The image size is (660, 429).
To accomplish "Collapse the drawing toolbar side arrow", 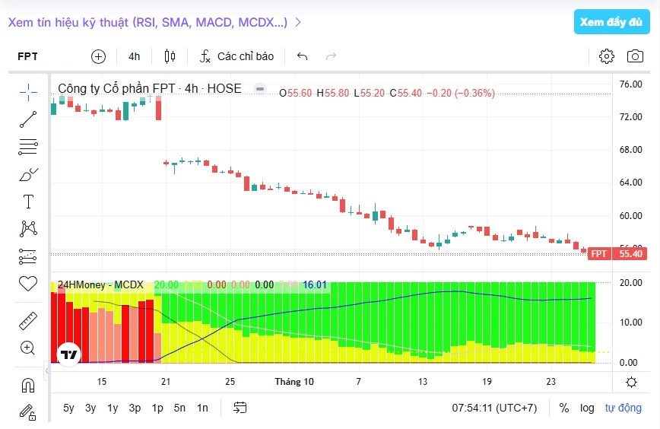I will tap(46, 370).
